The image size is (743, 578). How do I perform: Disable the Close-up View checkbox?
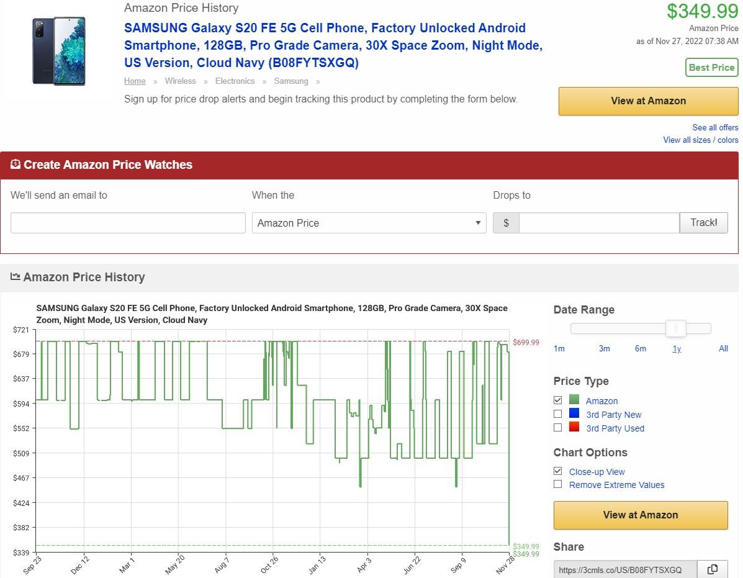[557, 471]
